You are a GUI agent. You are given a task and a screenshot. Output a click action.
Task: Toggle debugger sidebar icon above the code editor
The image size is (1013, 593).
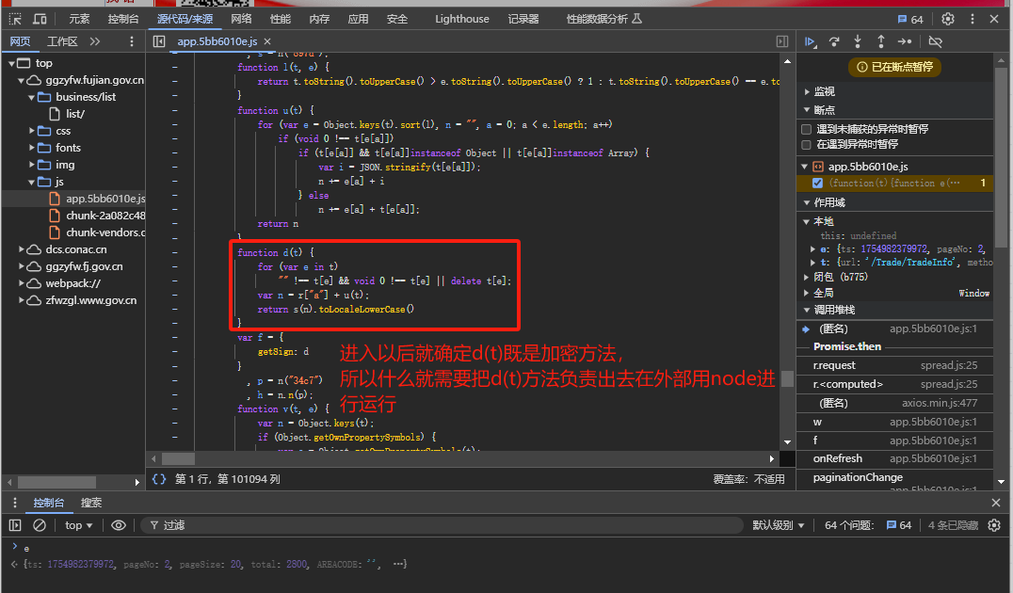pos(781,41)
